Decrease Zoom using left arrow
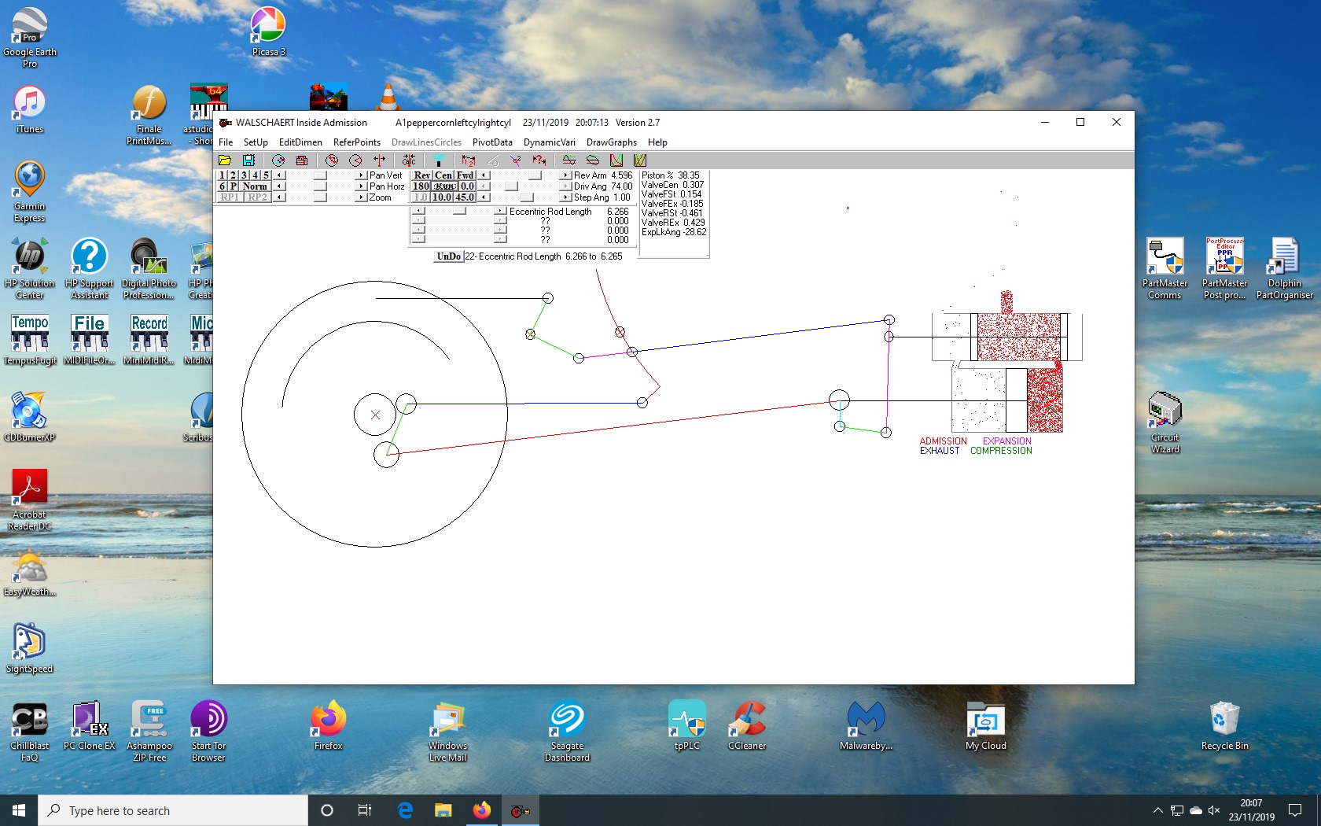The image size is (1321, 826). click(x=279, y=197)
